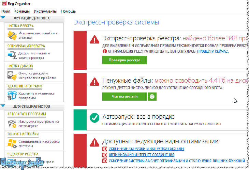Open the ОПТИМИЗАЦИЯ ИНТЕРНЕТ СОЕДИНЕНИЯ link
This screenshot has height=170, width=249.
coord(141,155)
